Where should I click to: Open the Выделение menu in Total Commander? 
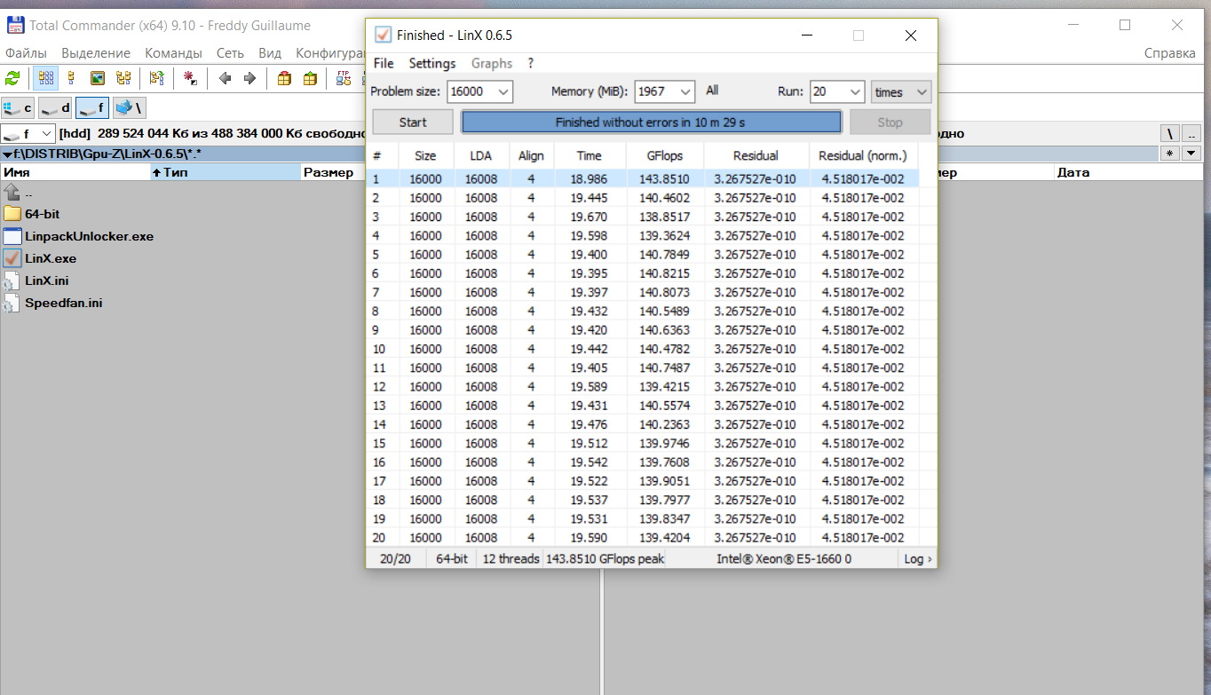[96, 53]
